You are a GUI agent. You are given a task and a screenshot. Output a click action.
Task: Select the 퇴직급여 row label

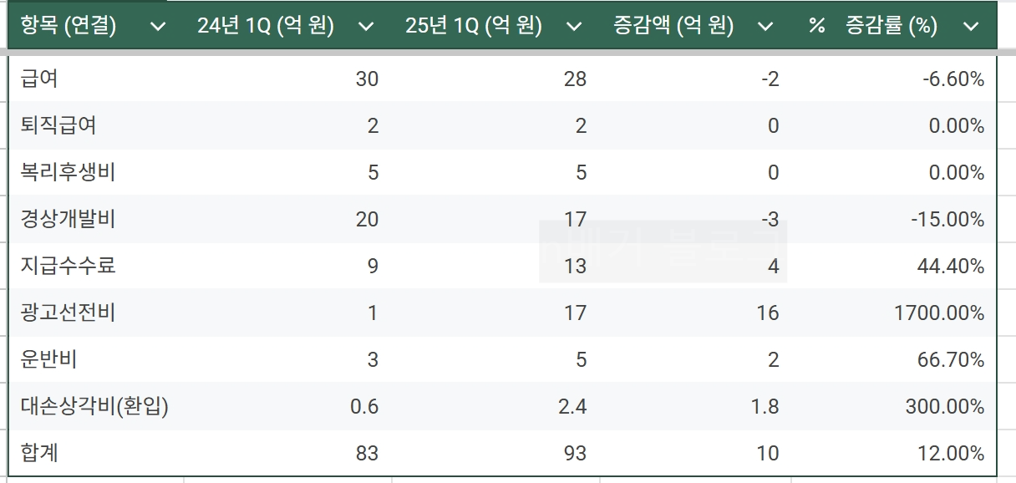[58, 125]
